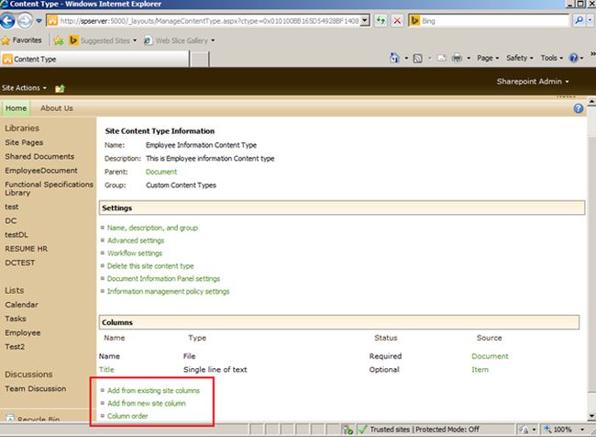Open a new blank browser tab

click(199, 60)
